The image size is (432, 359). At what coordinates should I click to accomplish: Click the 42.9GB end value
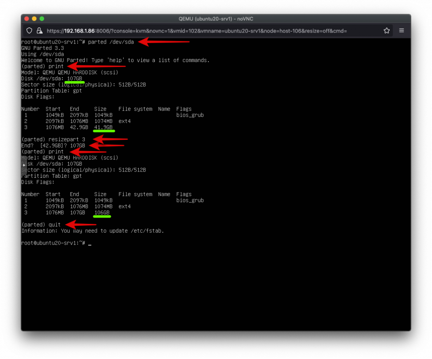[79, 127]
